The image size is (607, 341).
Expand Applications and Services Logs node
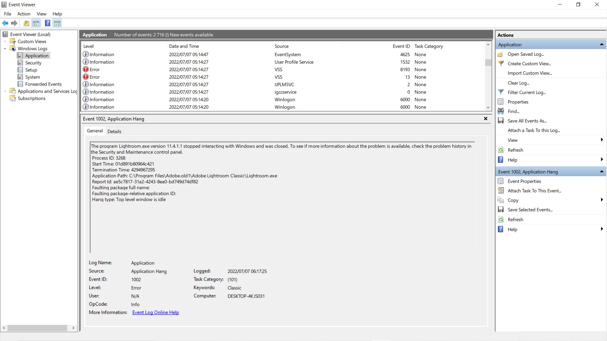coord(5,92)
